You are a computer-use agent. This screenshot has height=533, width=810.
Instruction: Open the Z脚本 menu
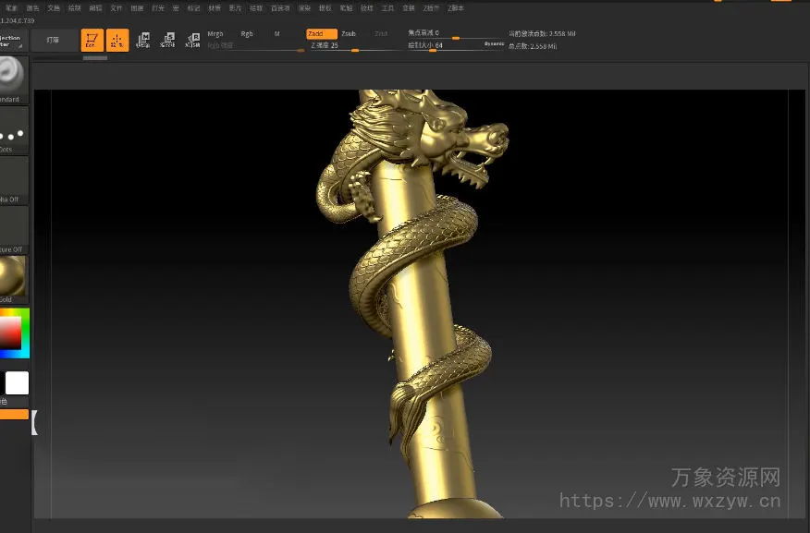[456, 7]
